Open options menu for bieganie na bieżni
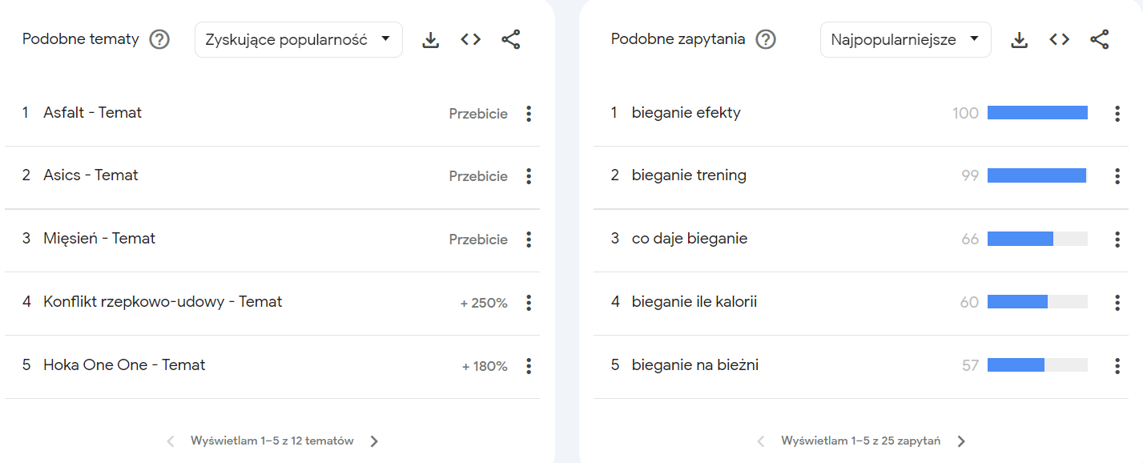 point(1117,366)
